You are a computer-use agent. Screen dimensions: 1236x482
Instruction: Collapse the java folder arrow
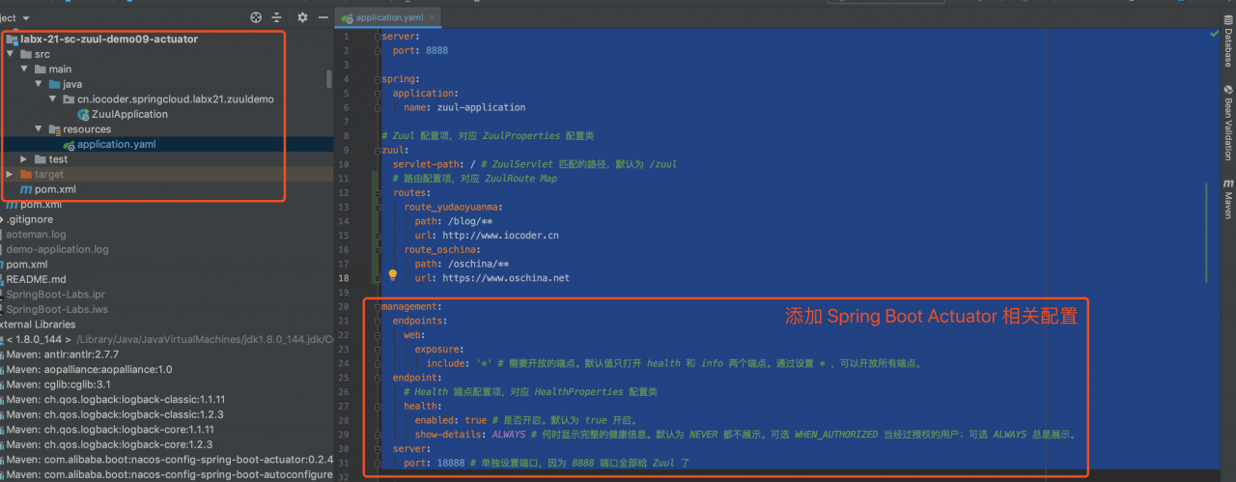[40, 84]
